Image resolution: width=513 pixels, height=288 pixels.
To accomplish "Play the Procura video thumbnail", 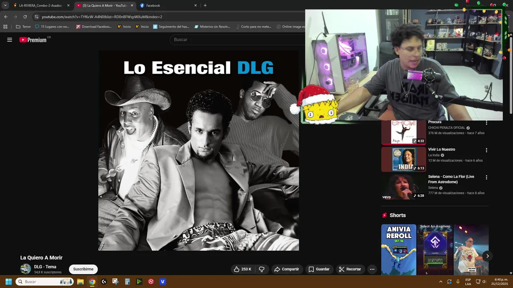I will [x=403, y=132].
